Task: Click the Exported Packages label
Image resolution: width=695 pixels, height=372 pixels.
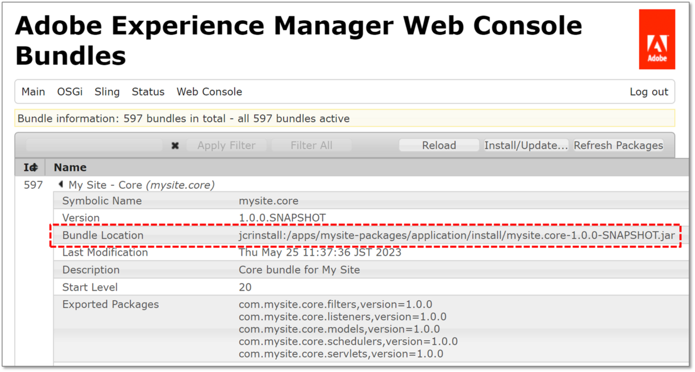Action: [110, 304]
